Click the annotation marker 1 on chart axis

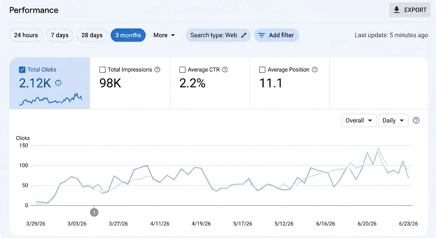(94, 212)
